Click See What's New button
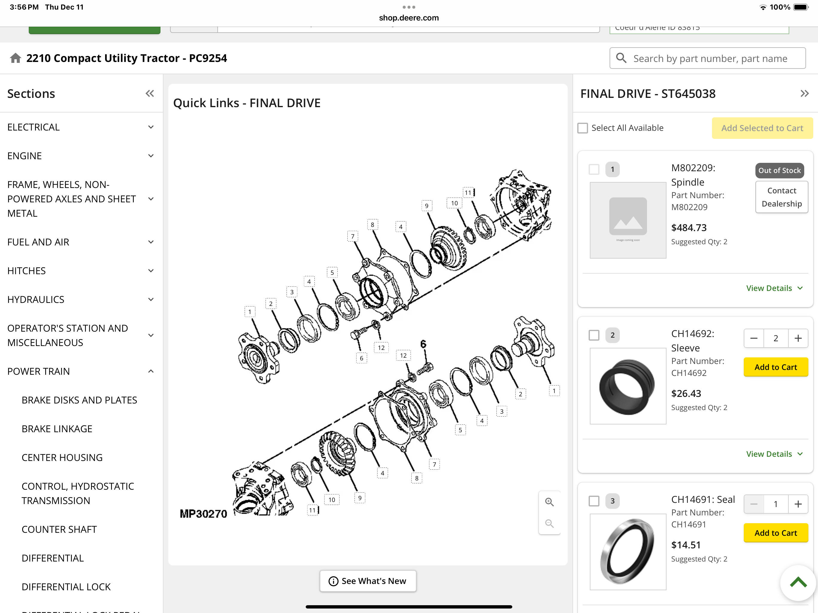Viewport: 818px width, 613px height. pyautogui.click(x=368, y=581)
